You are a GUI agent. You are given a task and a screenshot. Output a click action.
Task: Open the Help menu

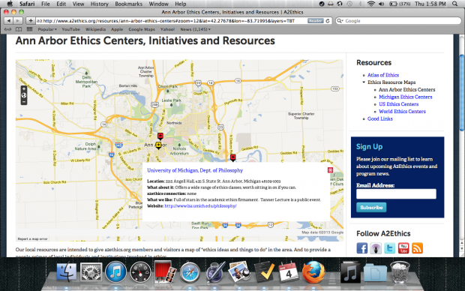point(180,4)
